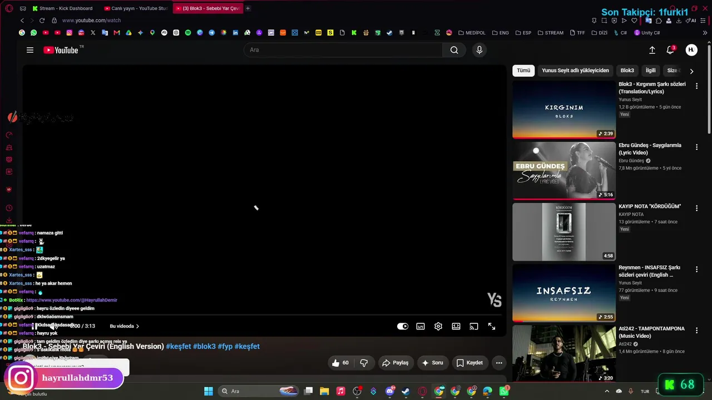Click the Soru ask button
The width and height of the screenshot is (712, 400).
[433, 363]
